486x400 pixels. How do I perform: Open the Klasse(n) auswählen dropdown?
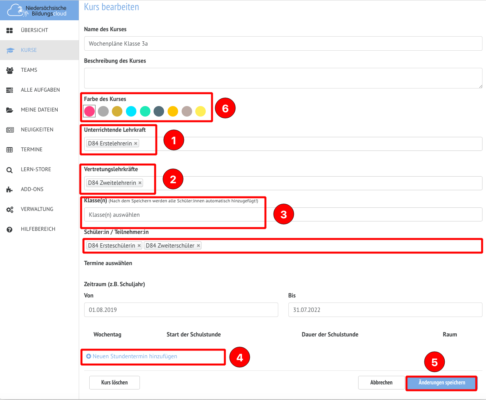click(283, 215)
